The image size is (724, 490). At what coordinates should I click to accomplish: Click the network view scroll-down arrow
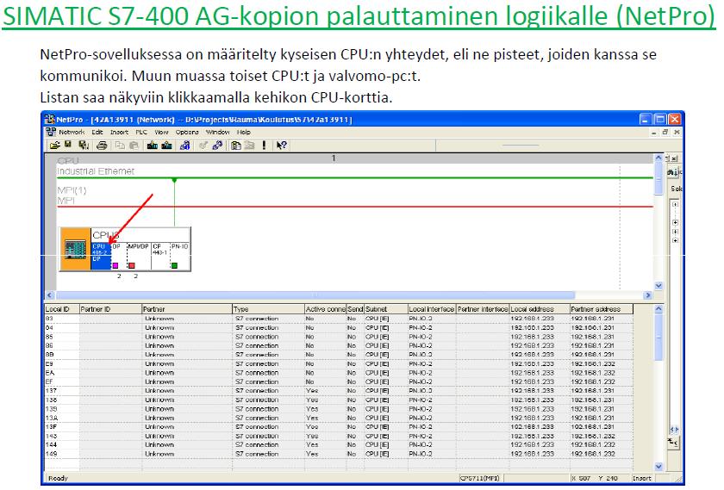point(658,286)
